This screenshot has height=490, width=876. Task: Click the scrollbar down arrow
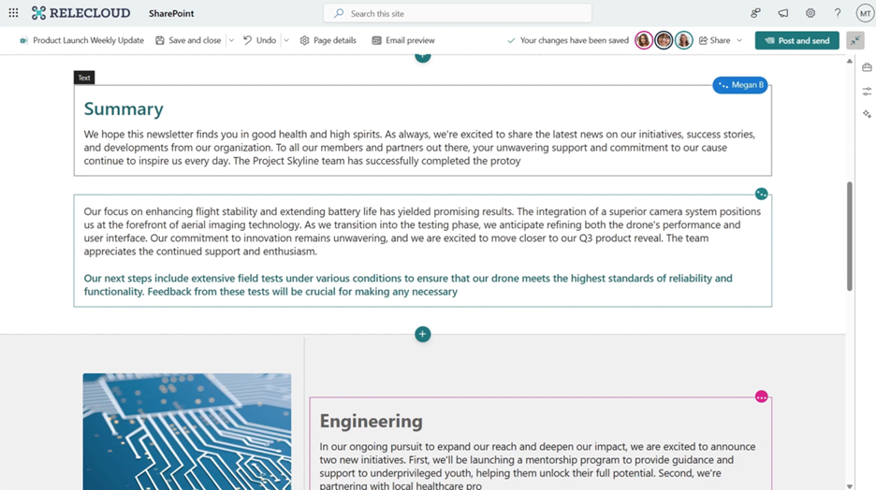[850, 486]
